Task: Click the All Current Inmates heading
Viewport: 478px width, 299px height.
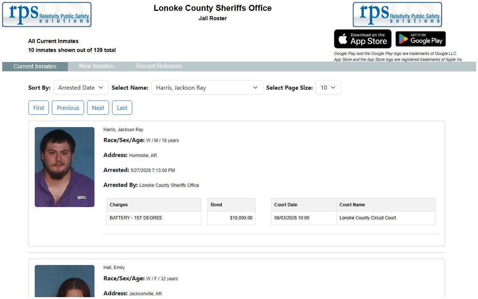Action: click(53, 41)
